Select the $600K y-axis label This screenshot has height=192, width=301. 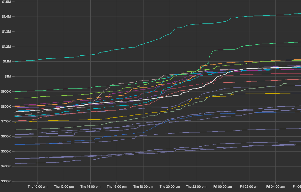click(x=6, y=136)
